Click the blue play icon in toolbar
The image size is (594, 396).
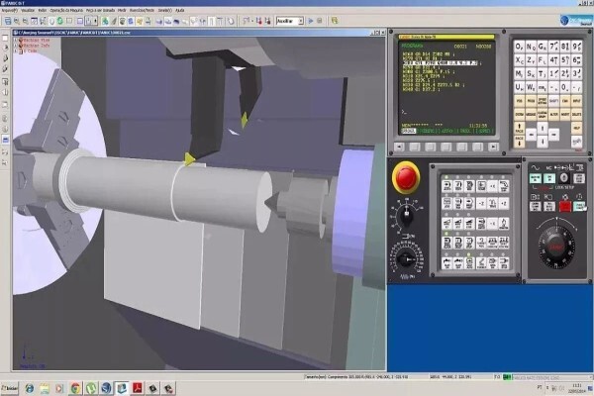click(311, 21)
